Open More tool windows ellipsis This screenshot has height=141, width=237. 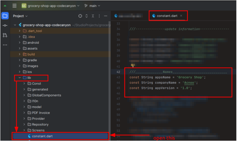[5, 45]
